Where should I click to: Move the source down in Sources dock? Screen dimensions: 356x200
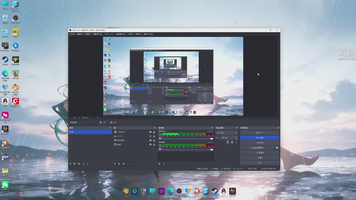132,164
